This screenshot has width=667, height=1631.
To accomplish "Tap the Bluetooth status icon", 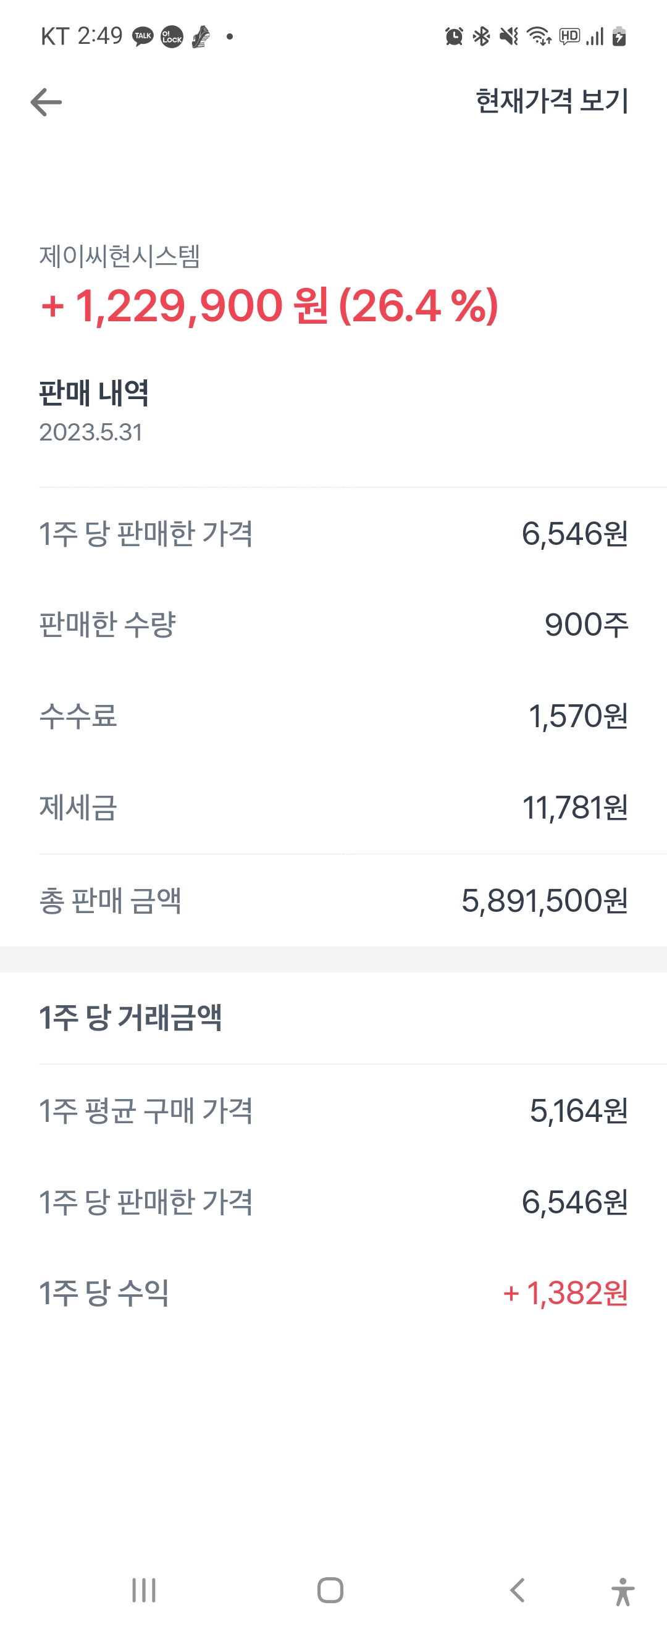I will click(482, 36).
